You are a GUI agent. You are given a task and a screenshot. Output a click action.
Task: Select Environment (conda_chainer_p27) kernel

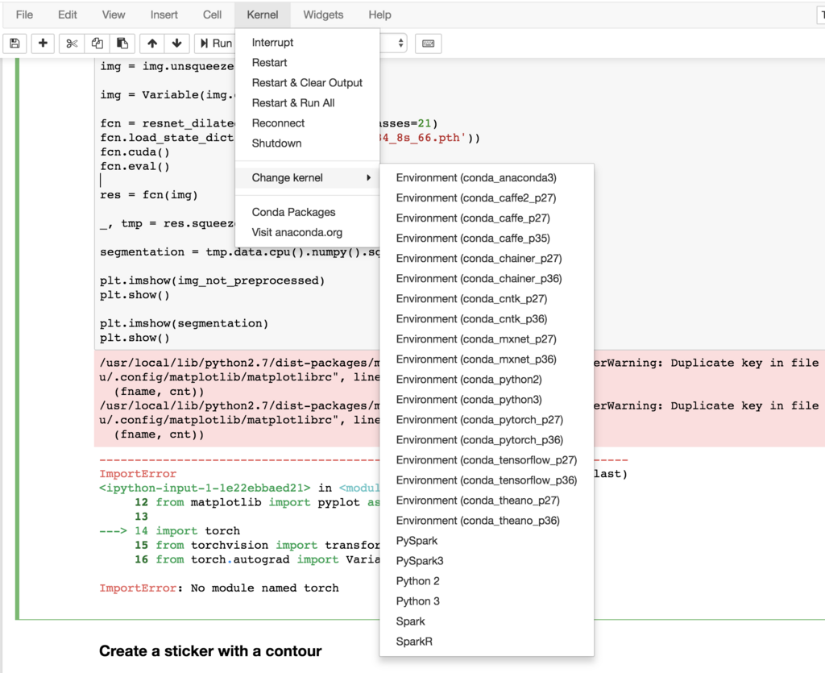pyautogui.click(x=487, y=259)
